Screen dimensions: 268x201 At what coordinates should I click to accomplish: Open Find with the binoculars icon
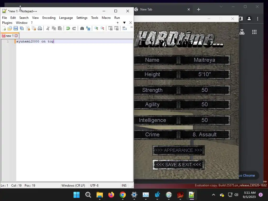(82, 28)
